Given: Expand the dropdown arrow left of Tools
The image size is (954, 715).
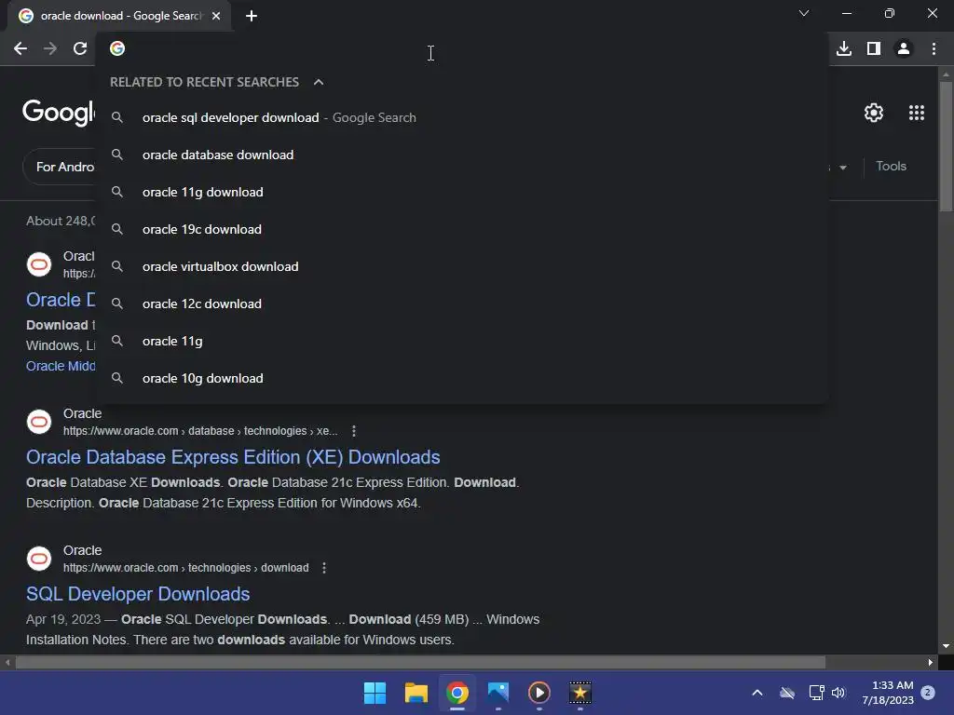Looking at the screenshot, I should pos(842,168).
